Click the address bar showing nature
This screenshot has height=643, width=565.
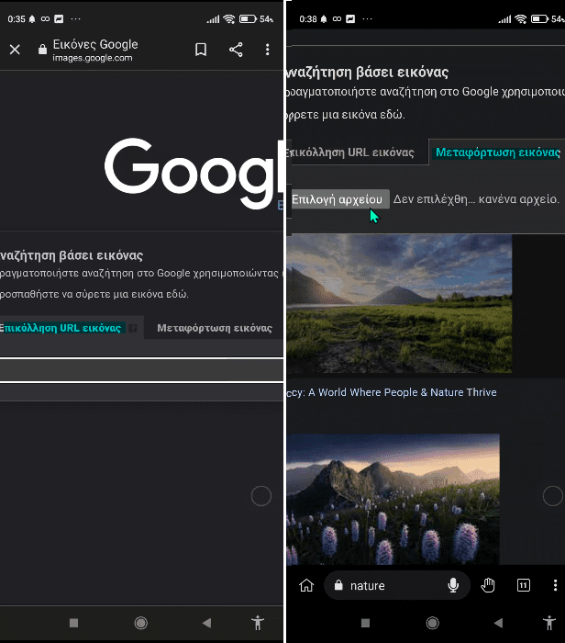[397, 585]
